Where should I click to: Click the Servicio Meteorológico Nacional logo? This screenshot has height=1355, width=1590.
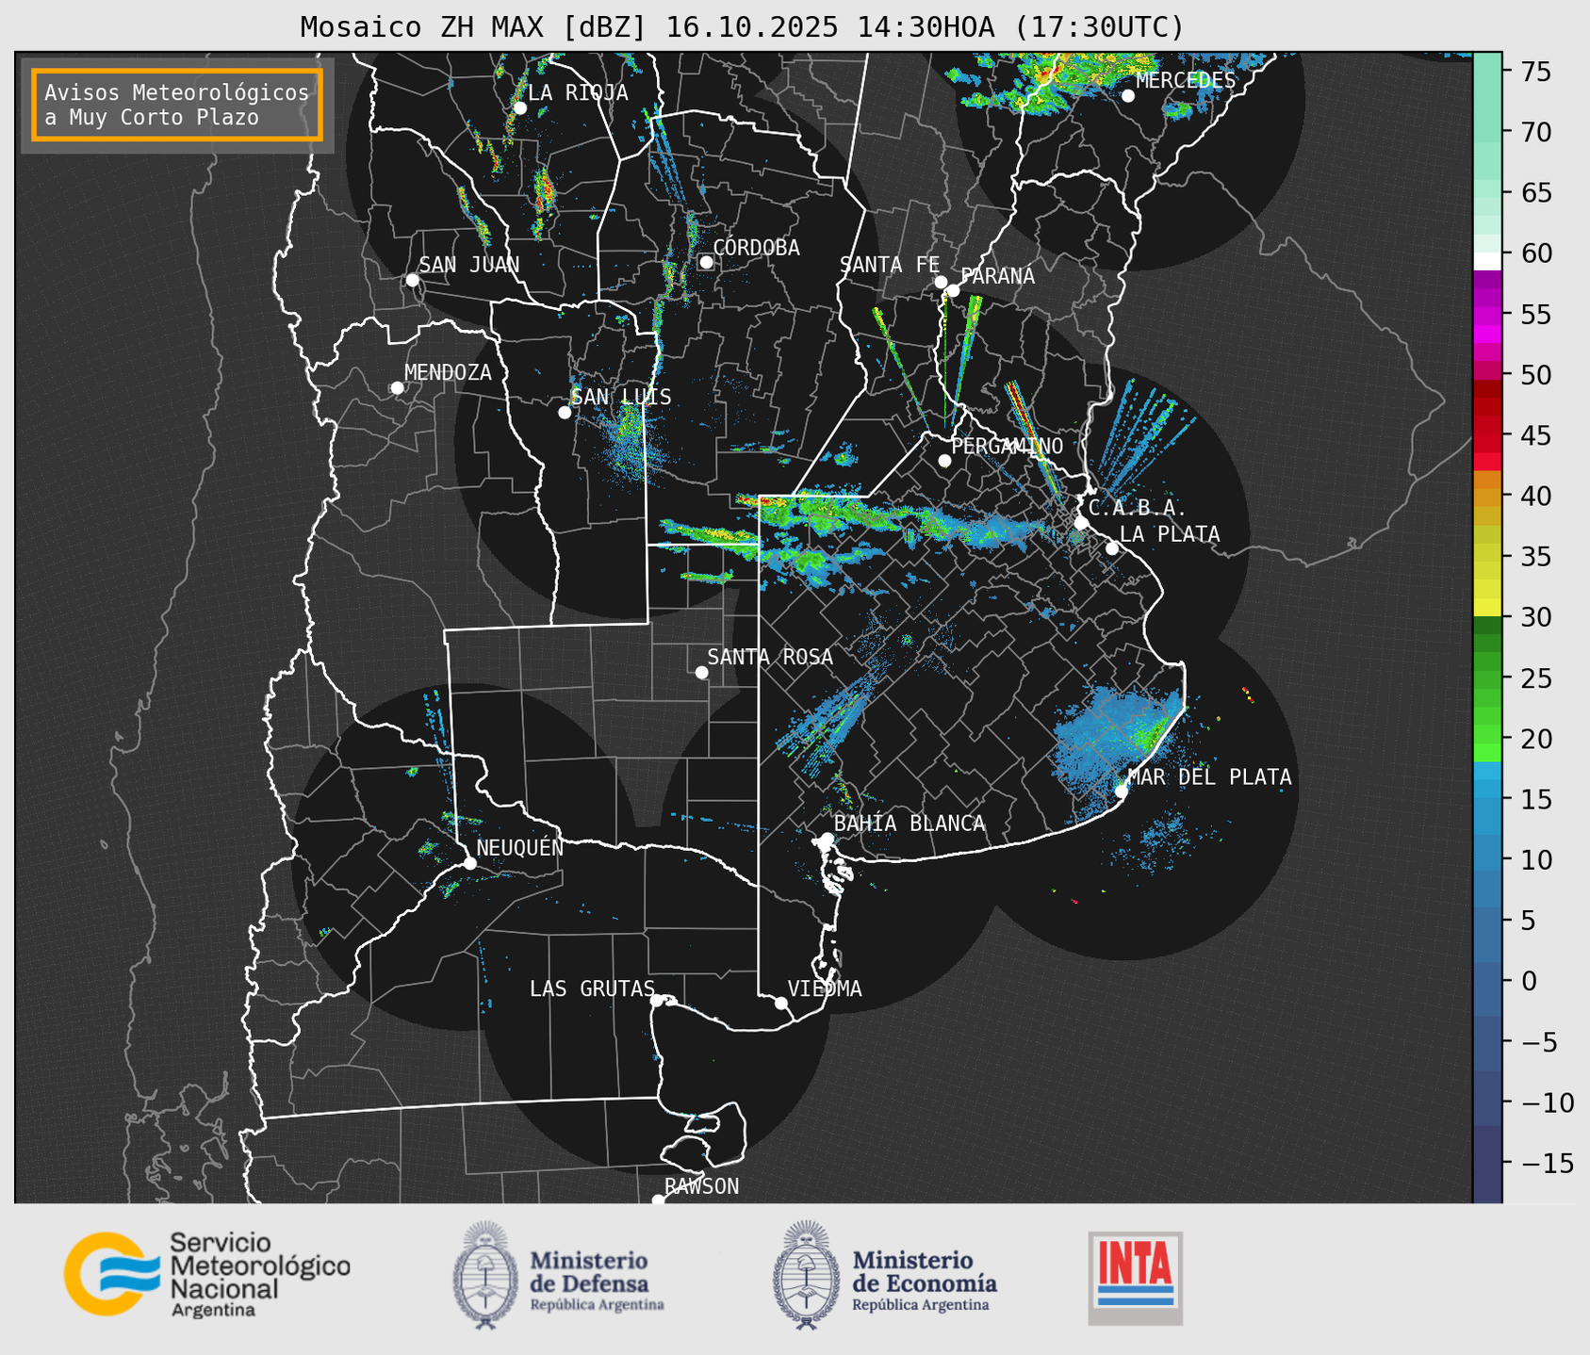[205, 1274]
